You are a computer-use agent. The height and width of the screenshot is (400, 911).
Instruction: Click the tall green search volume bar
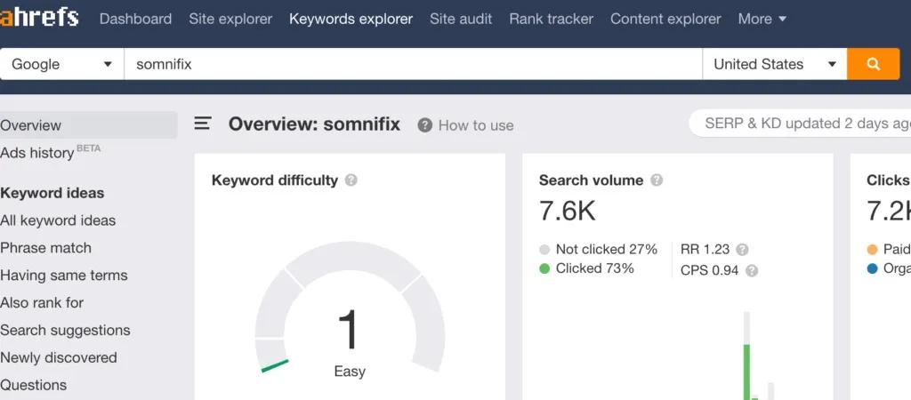coord(746,372)
